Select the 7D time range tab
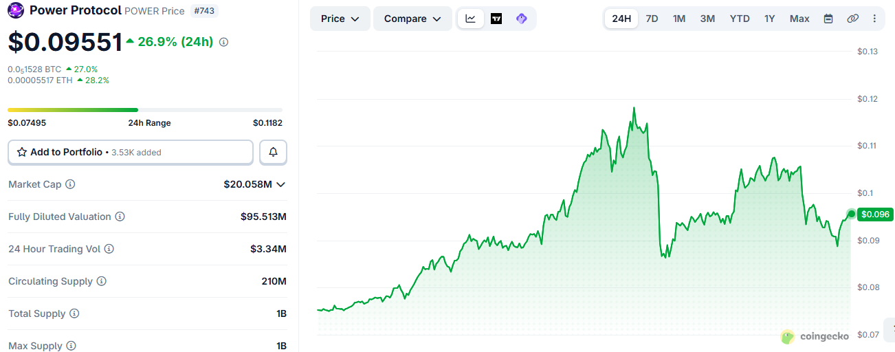The height and width of the screenshot is (352, 895). tap(652, 19)
